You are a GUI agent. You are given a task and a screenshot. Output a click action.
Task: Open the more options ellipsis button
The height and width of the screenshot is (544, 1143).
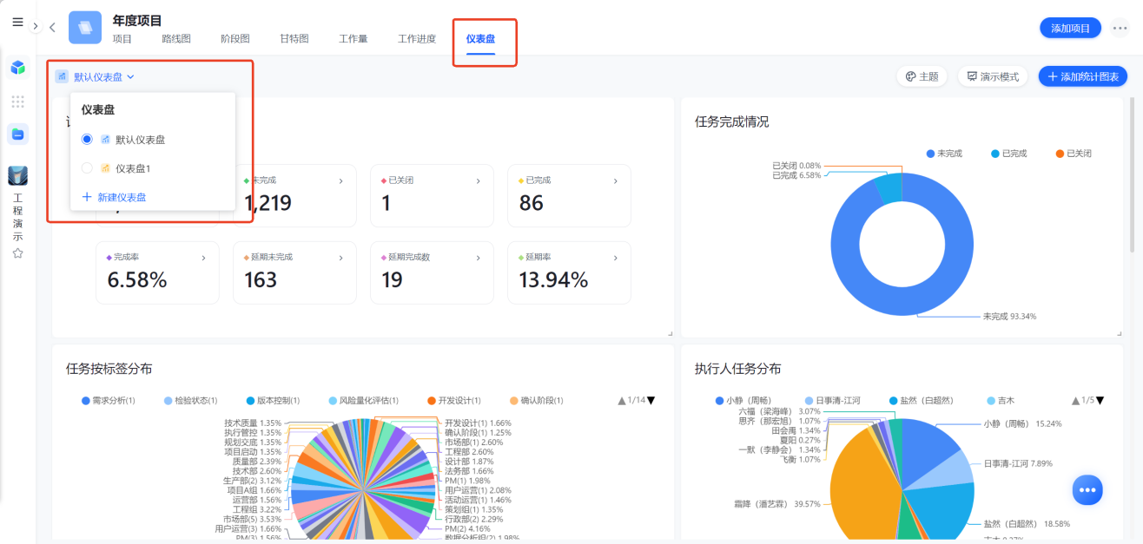[1120, 28]
